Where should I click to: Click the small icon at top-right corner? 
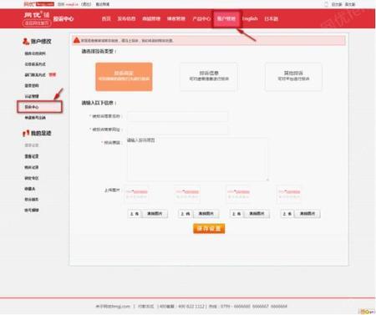(326, 4)
